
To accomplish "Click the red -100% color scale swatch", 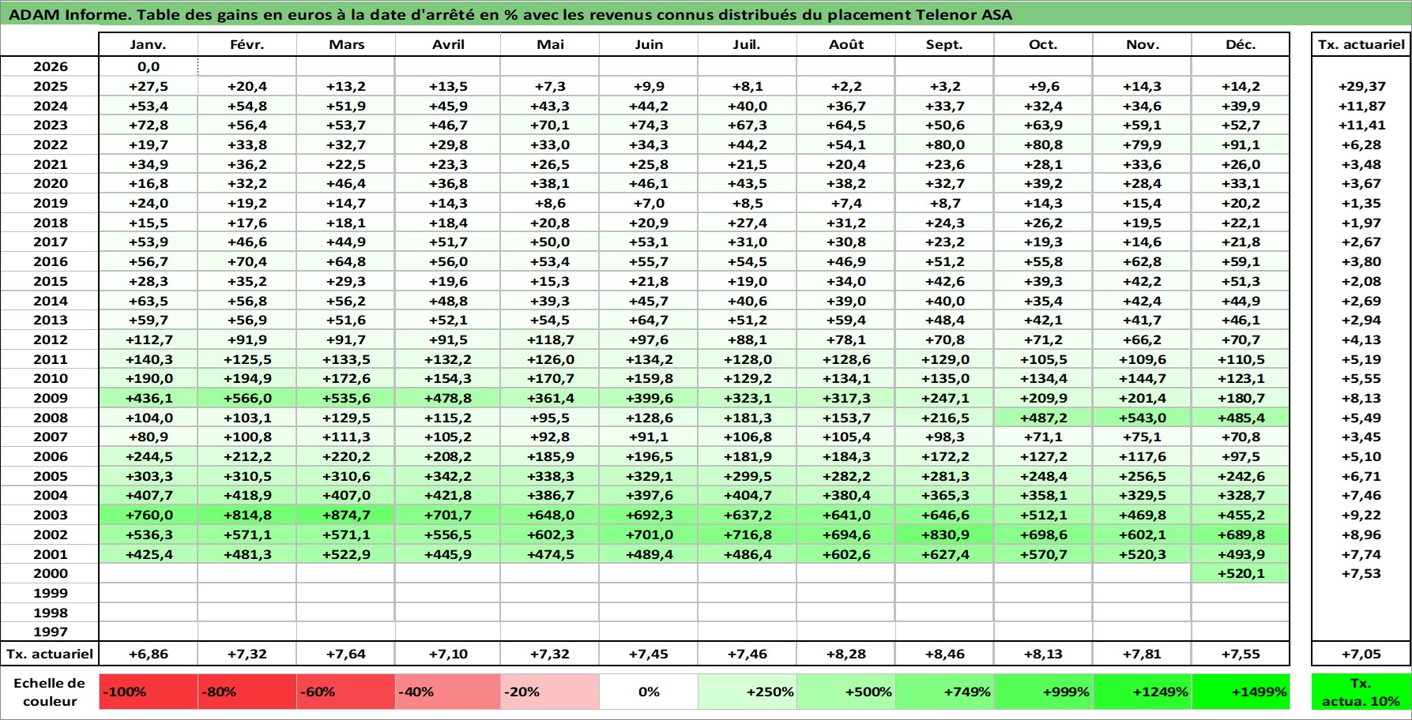I will pos(149,692).
